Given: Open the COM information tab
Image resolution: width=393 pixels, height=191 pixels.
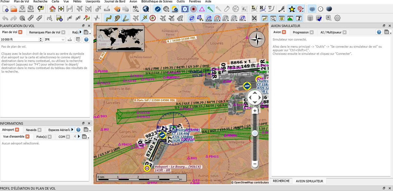Looking at the screenshot, I should tap(62, 137).
